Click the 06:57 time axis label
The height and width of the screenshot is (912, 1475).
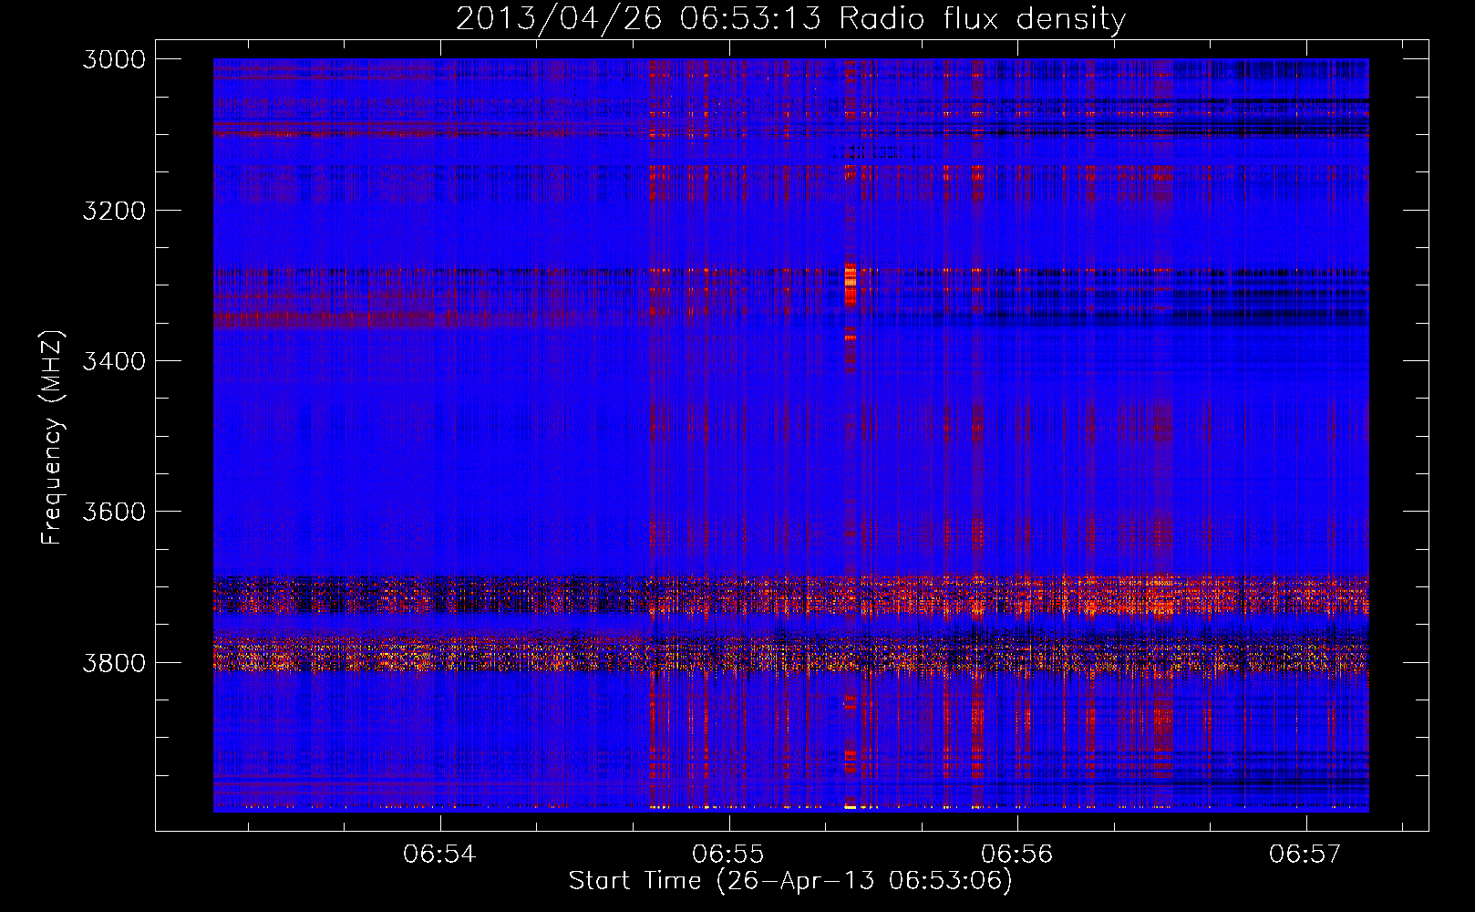point(1306,854)
